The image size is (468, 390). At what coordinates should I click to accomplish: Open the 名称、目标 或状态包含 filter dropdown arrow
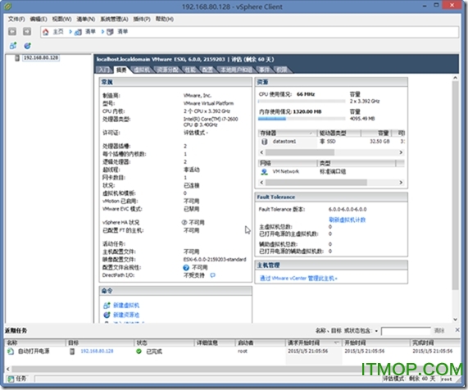click(x=376, y=331)
